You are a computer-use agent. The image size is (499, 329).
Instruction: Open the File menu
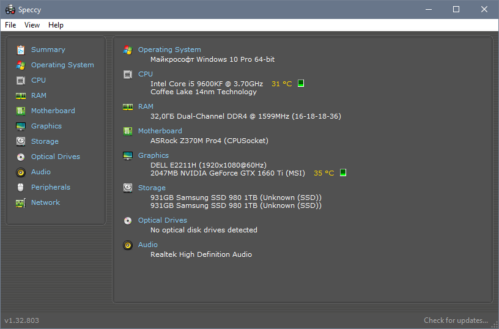(x=10, y=25)
